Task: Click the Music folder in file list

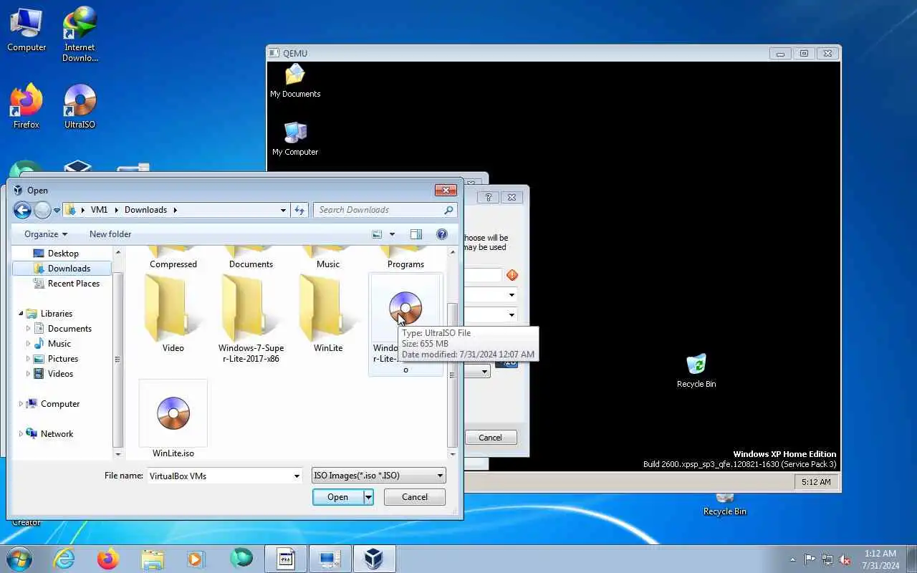Action: [328, 259]
